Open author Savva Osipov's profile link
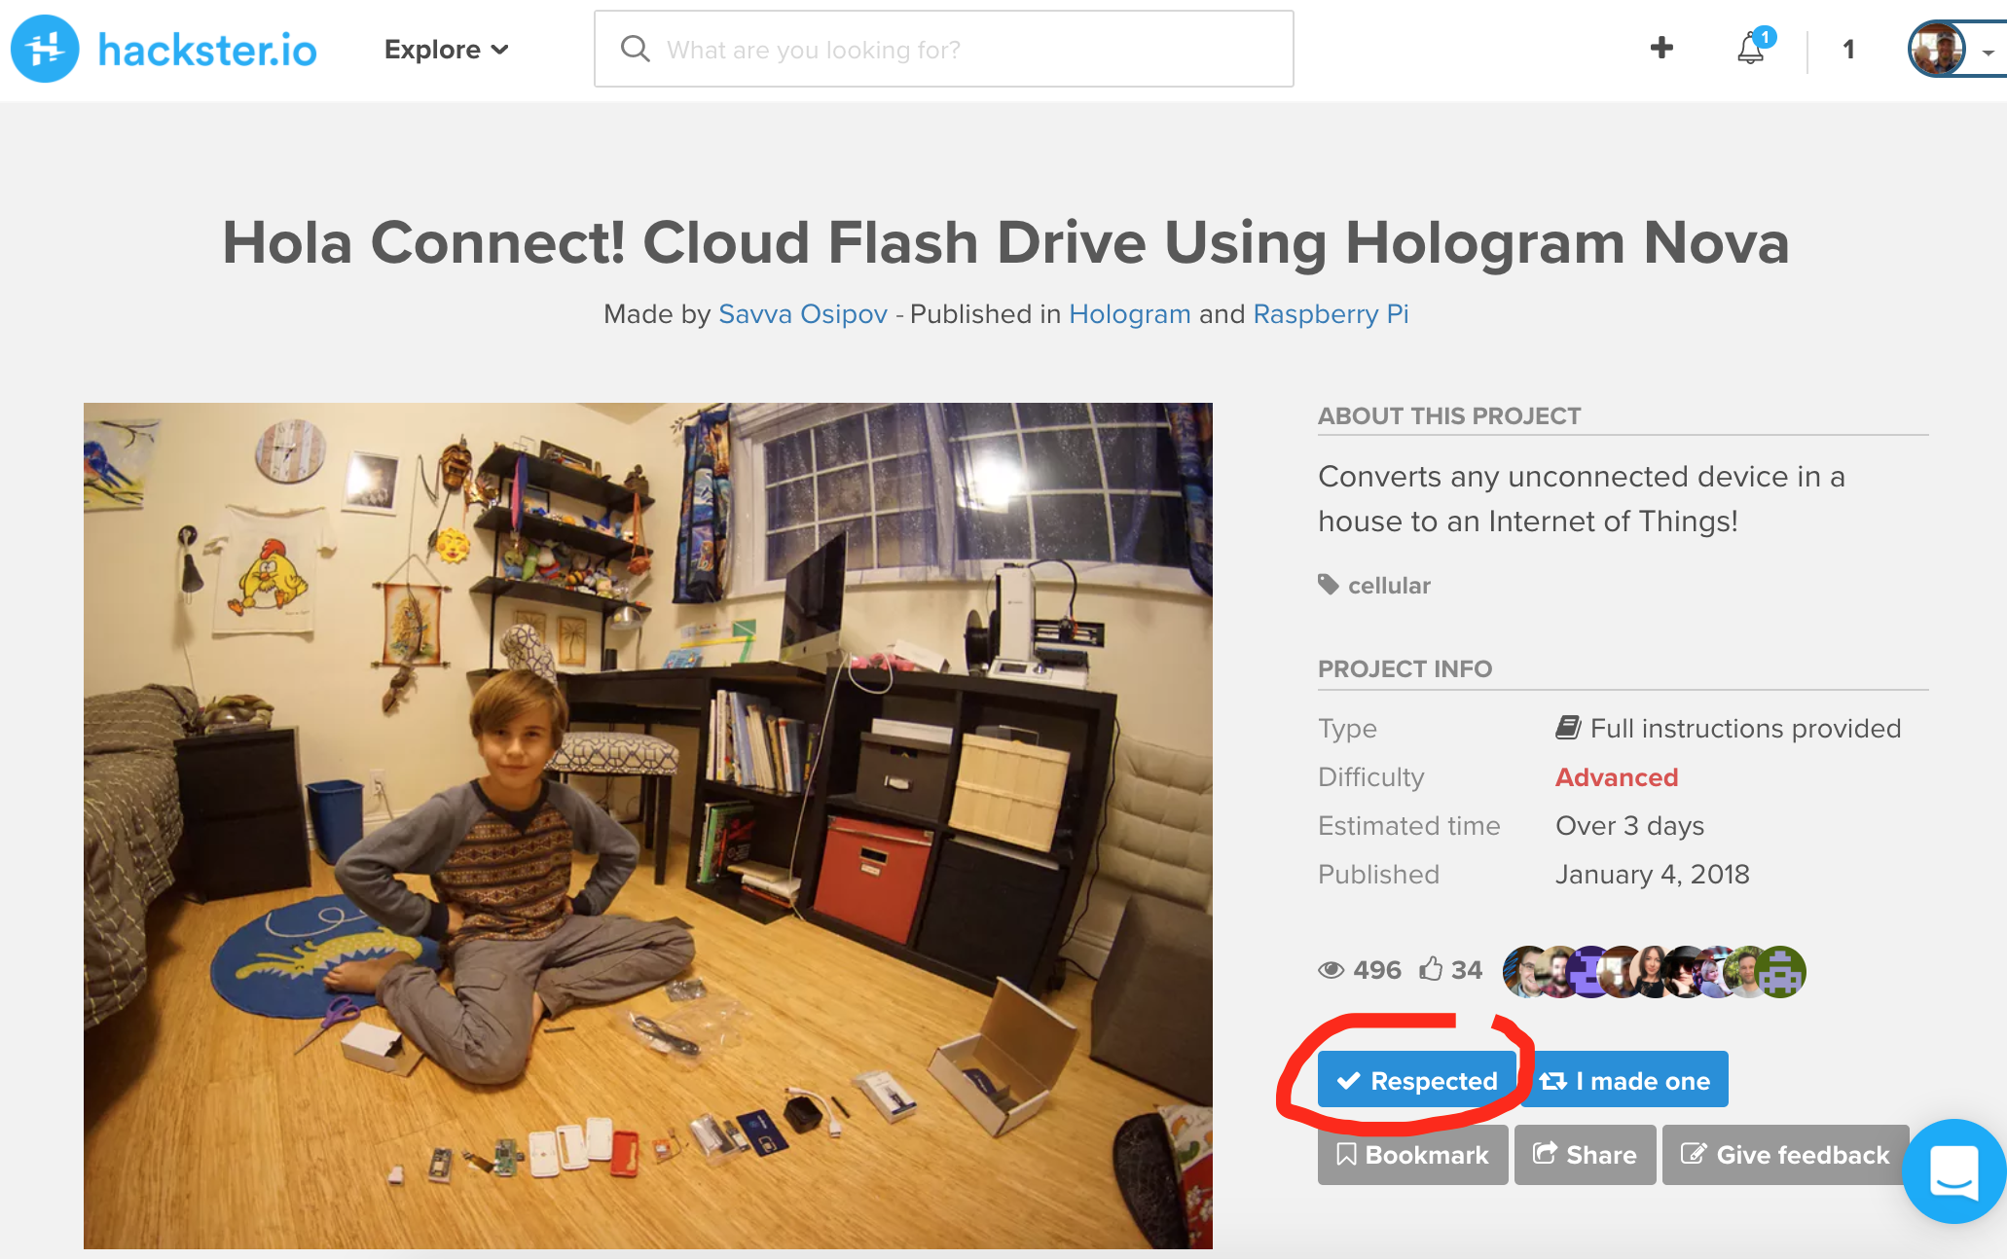Viewport: 2007px width, 1259px height. [x=802, y=314]
